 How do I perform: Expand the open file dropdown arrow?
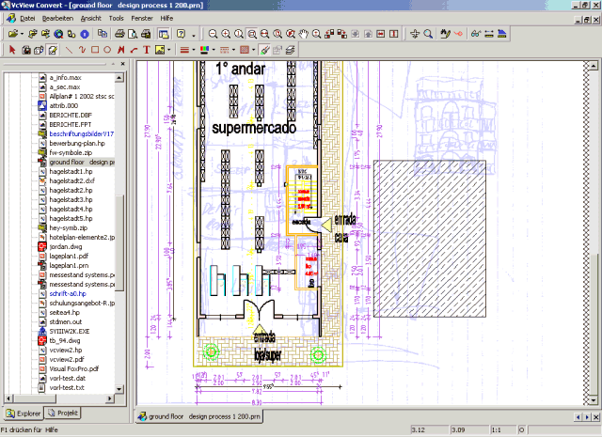pyautogui.click(x=21, y=34)
